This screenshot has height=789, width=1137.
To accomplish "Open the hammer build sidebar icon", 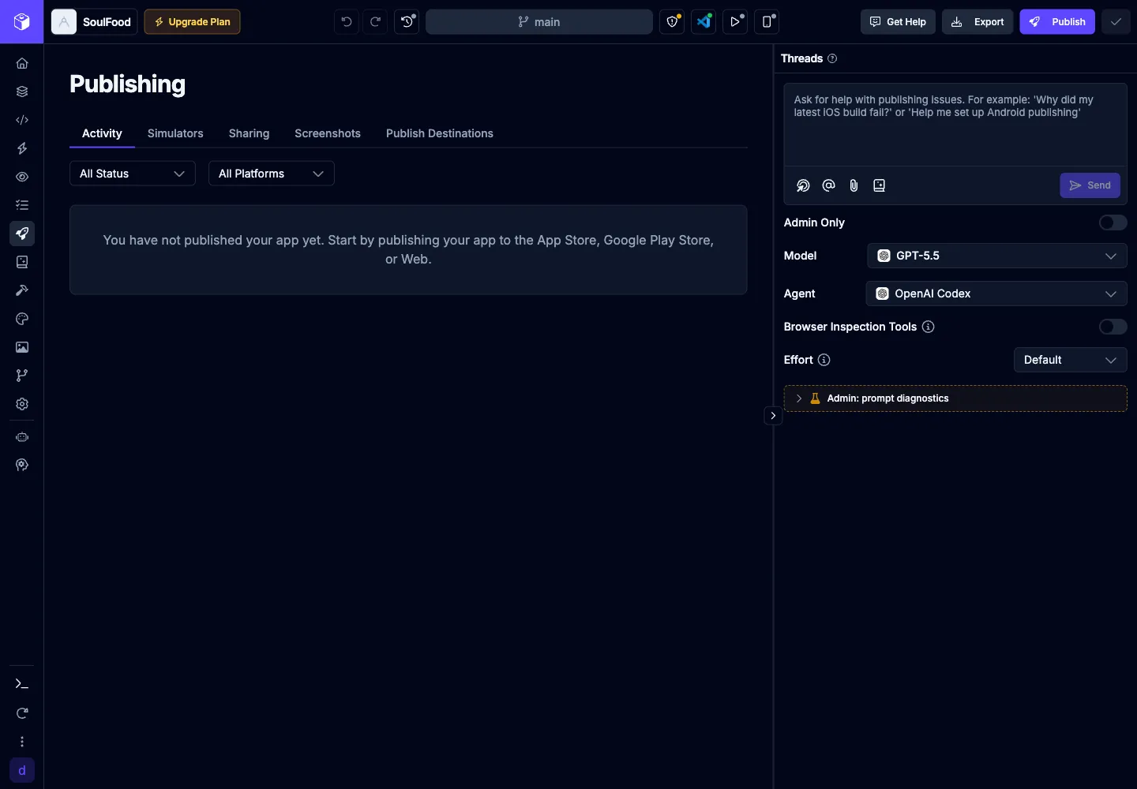I will [22, 290].
